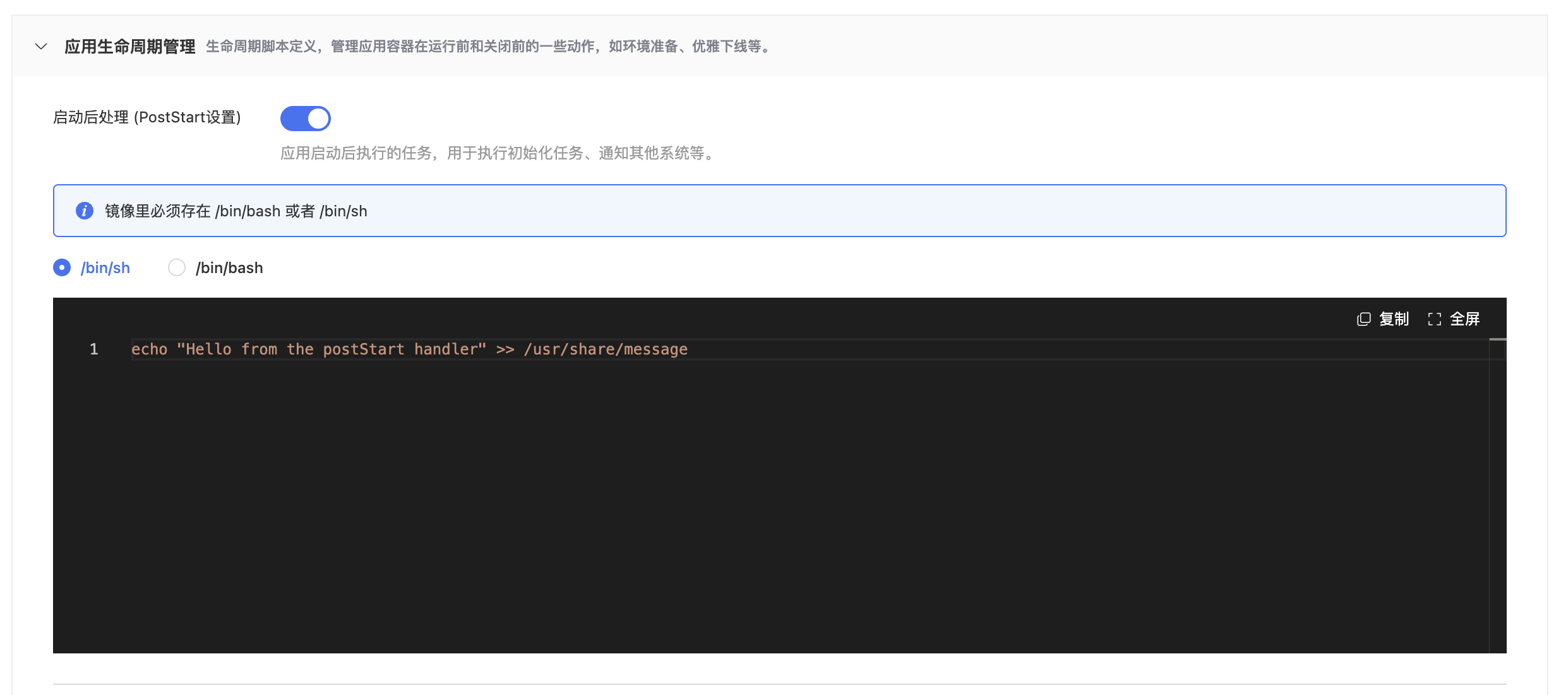Collapse the 应用生命周期管理 section chevron
The width and height of the screenshot is (1561, 695).
41,46
